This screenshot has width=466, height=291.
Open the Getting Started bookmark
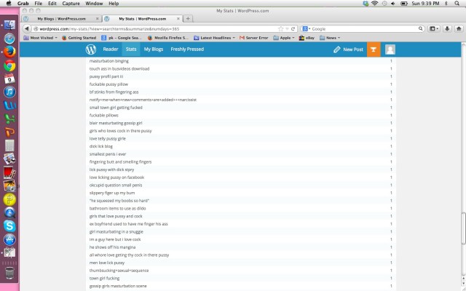pos(79,38)
